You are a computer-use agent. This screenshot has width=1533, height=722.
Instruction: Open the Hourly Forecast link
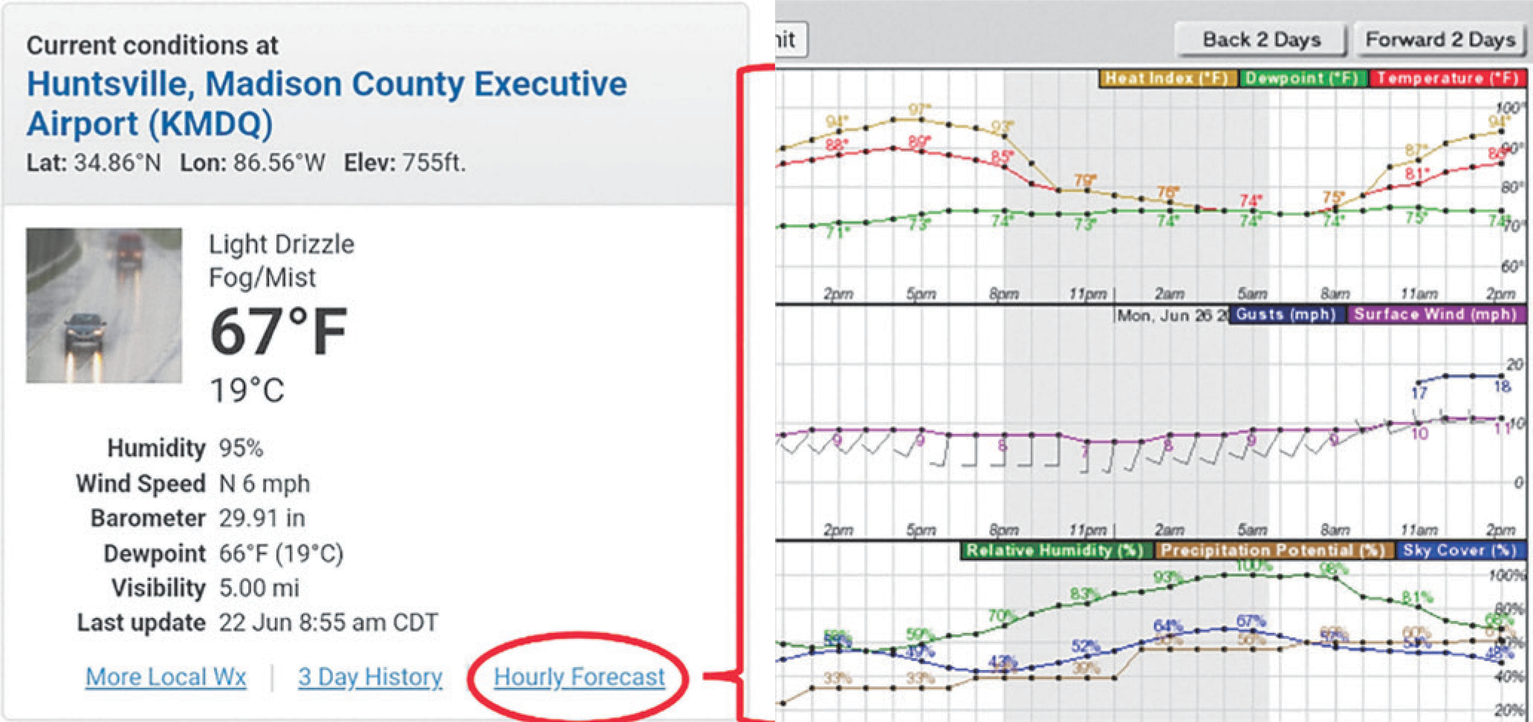point(579,677)
